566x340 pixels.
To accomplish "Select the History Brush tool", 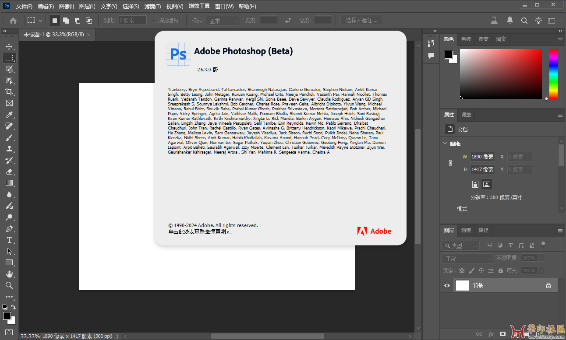I will coord(9,160).
